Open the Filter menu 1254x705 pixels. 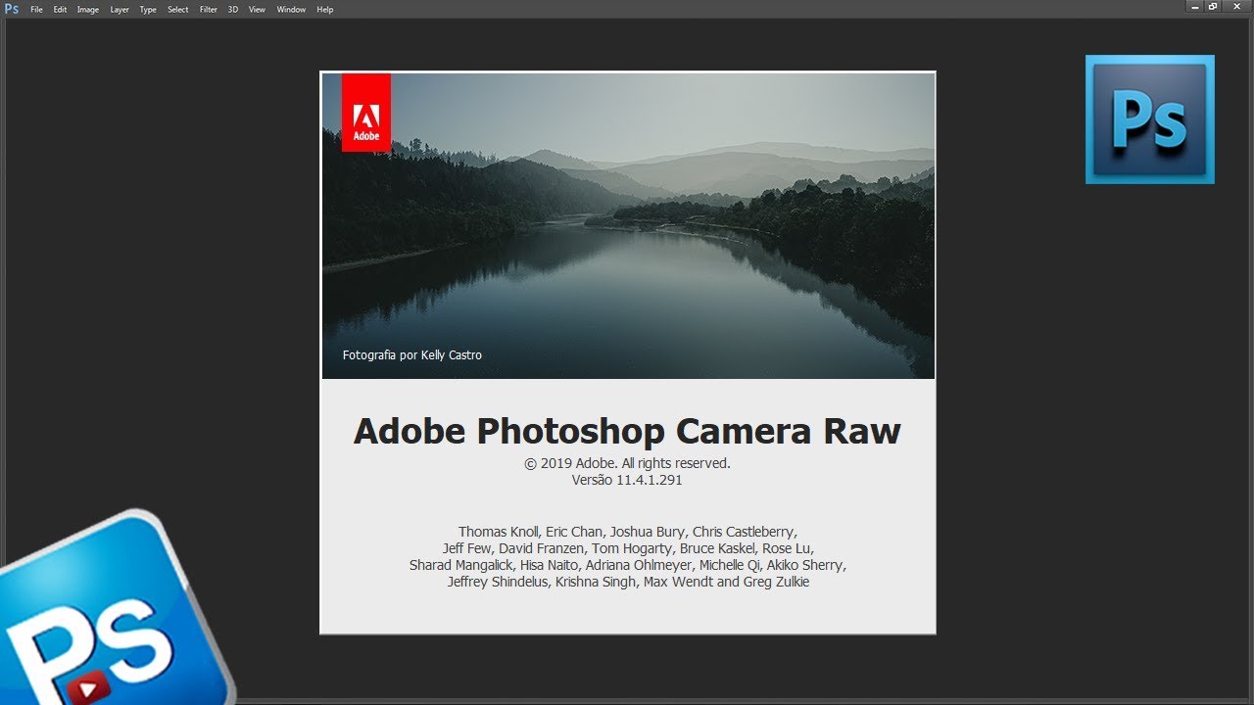point(209,9)
